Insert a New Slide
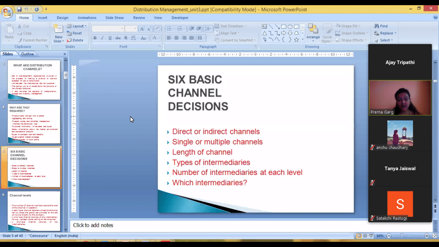Image resolution: width=439 pixels, height=247 pixels. pyautogui.click(x=58, y=33)
